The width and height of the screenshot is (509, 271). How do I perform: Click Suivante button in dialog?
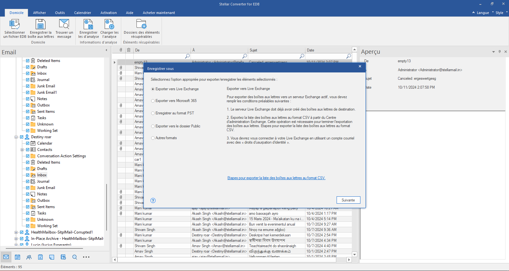[x=348, y=200]
